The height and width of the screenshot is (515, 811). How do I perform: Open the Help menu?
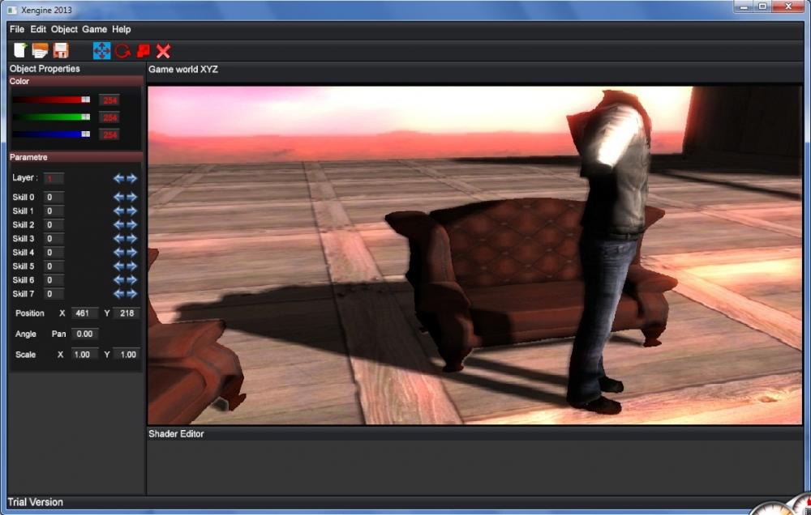[122, 29]
